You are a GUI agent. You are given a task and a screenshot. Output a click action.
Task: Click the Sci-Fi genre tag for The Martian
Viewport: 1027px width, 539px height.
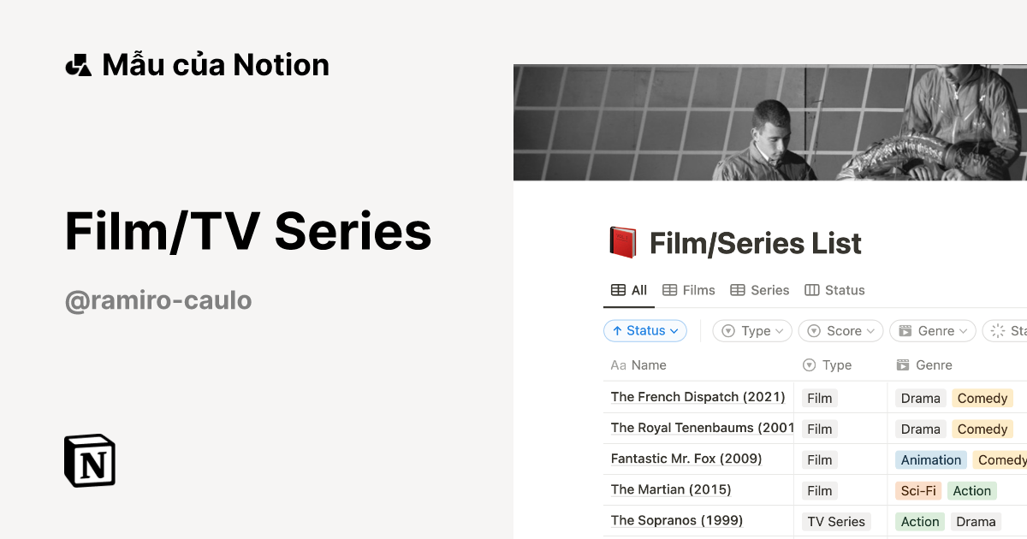point(917,490)
